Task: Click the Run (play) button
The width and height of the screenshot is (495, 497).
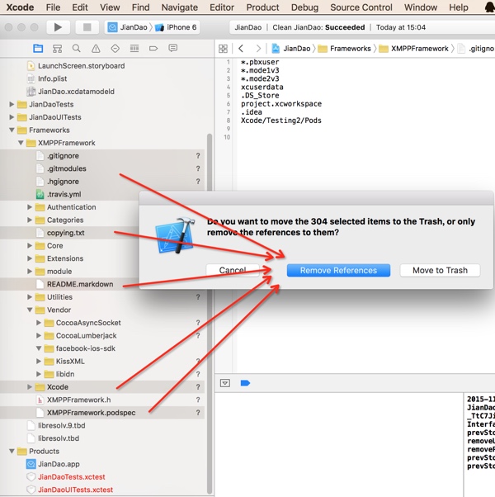Action: 58,27
